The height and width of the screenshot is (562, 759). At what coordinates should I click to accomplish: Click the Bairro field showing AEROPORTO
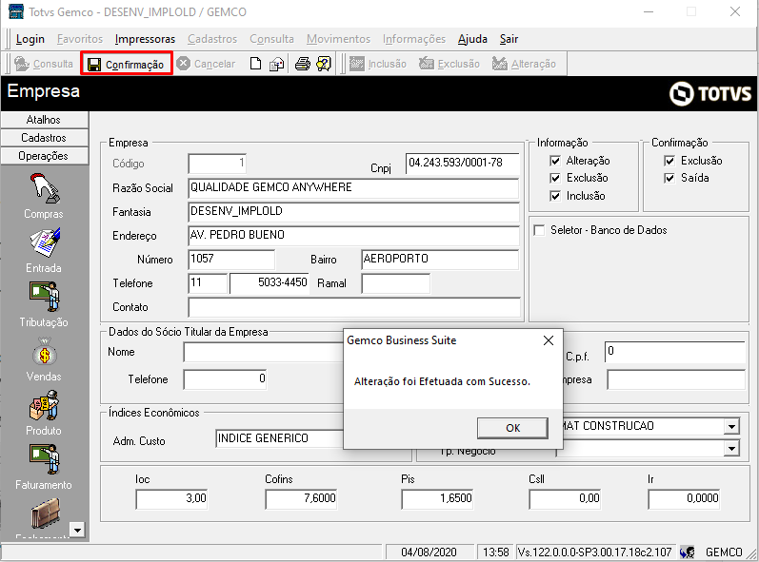440,259
